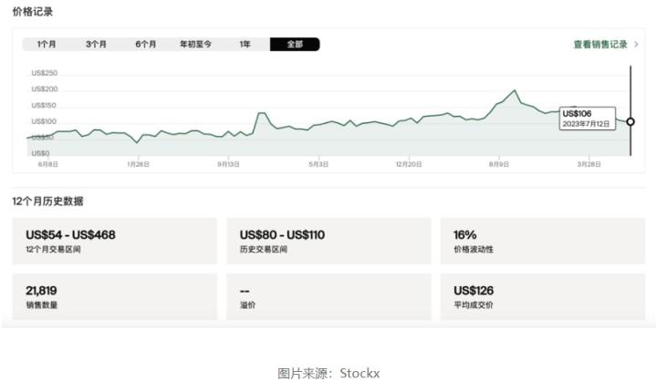
Task: Click the 3月28日 date label on axis
Action: [589, 164]
